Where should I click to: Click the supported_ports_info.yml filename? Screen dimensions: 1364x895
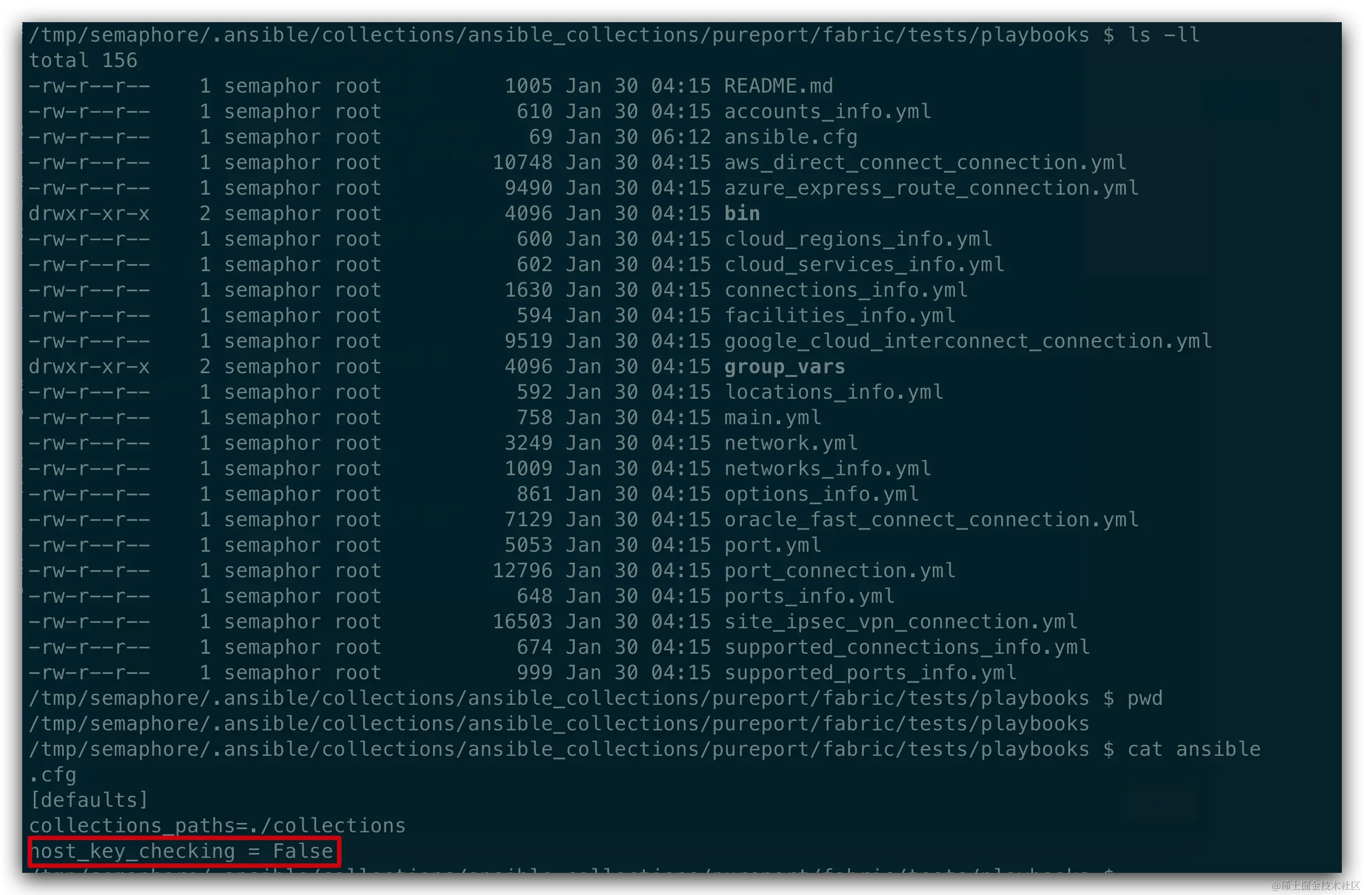(870, 672)
